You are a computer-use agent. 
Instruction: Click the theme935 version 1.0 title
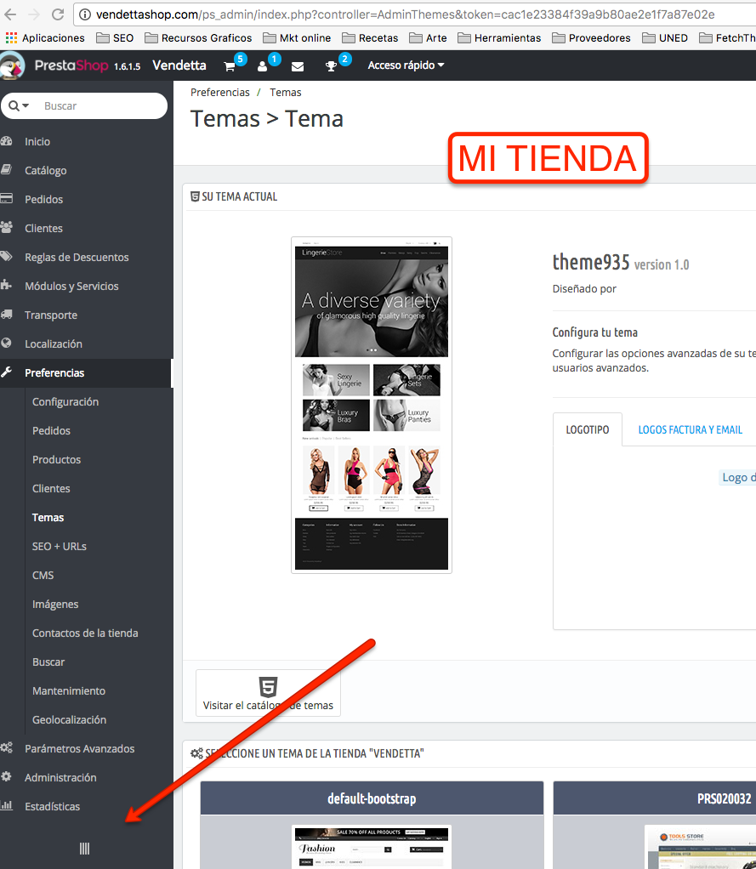pos(621,263)
